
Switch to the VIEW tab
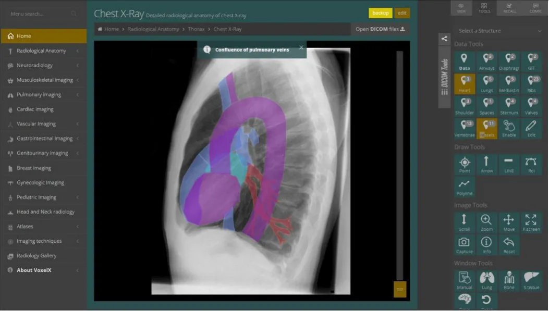coord(461,8)
